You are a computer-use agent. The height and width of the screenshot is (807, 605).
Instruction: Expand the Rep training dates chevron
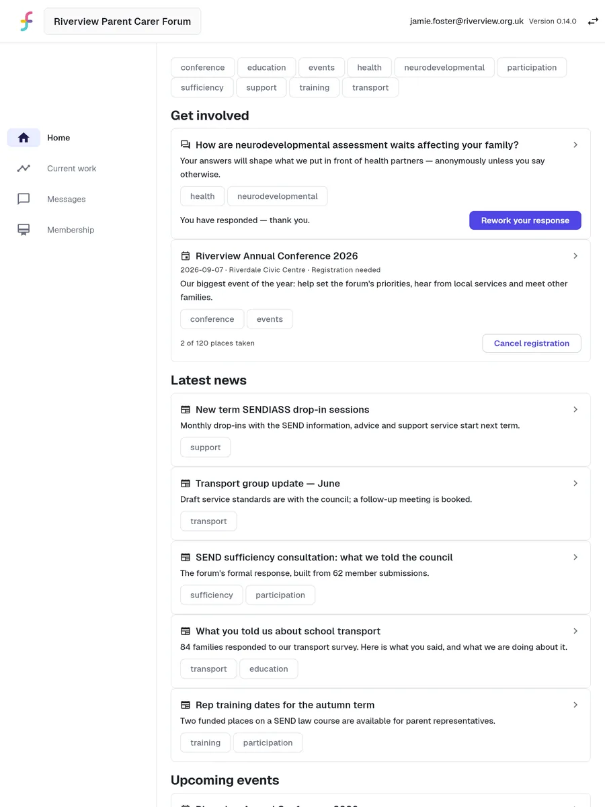(575, 705)
